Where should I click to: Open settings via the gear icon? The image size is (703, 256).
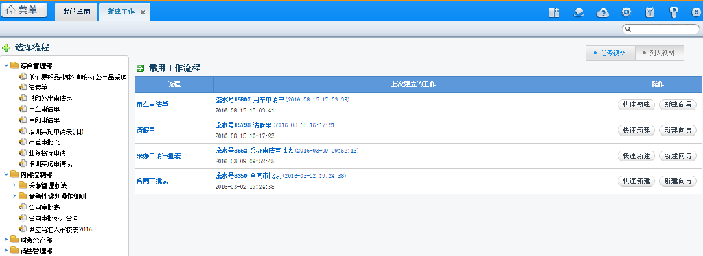[x=626, y=12]
